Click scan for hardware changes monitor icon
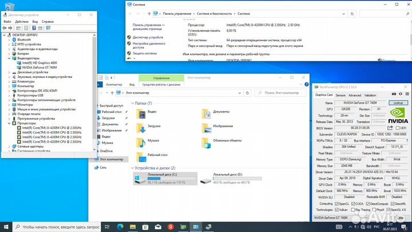The height and width of the screenshot is (232, 412). 48,28
